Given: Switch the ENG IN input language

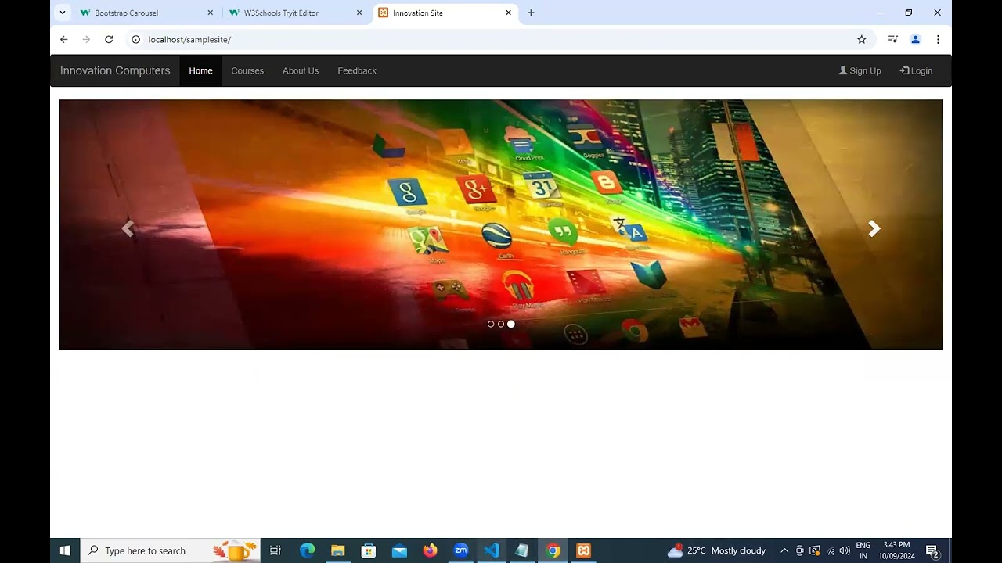Looking at the screenshot, I should click(x=863, y=550).
